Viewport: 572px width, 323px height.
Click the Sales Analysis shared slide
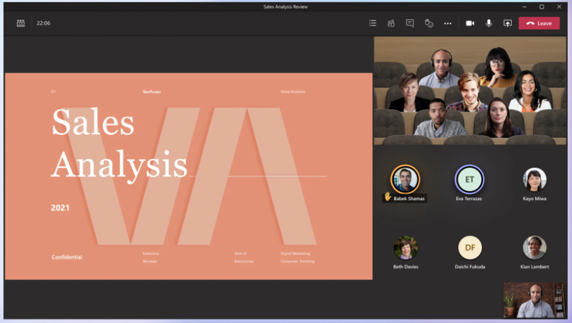click(x=188, y=176)
